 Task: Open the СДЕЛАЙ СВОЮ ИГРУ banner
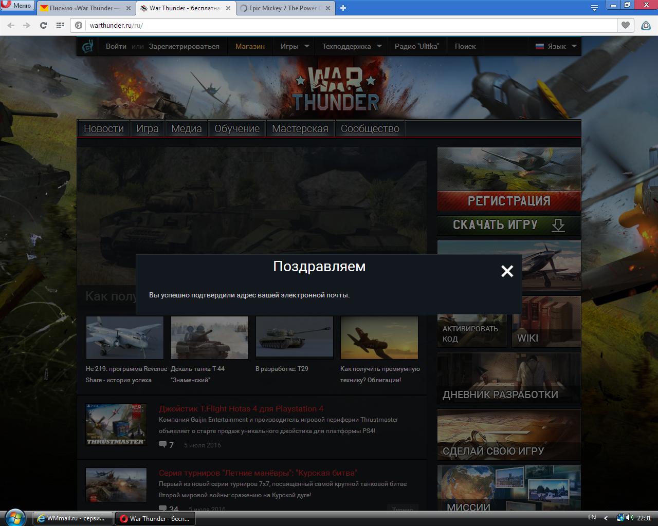(x=509, y=435)
